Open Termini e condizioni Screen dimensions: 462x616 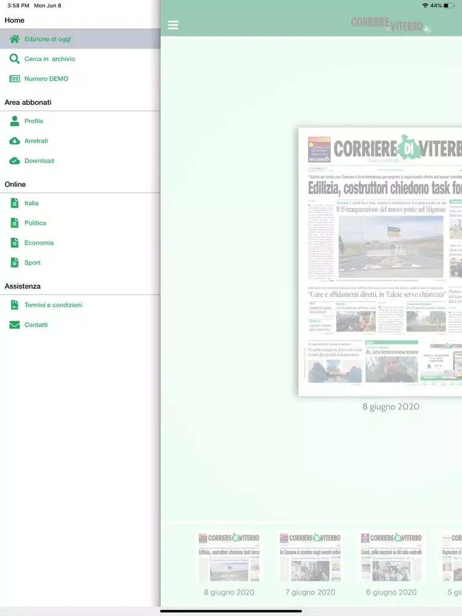(x=80, y=305)
